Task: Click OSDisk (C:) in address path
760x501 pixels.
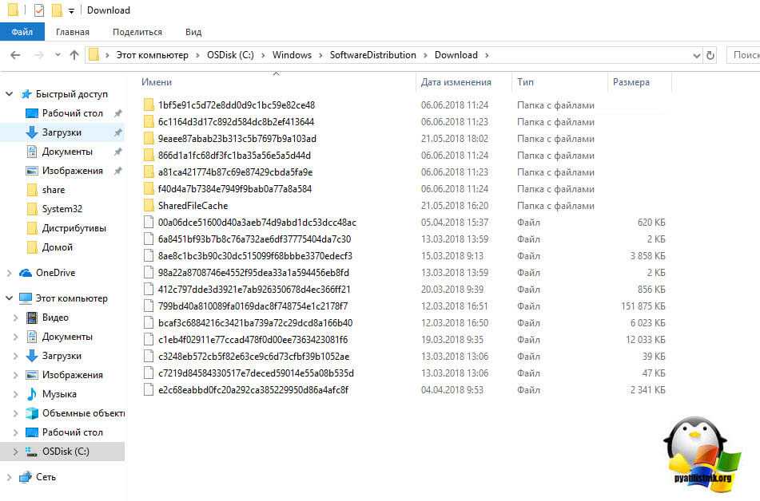Action: click(x=230, y=55)
